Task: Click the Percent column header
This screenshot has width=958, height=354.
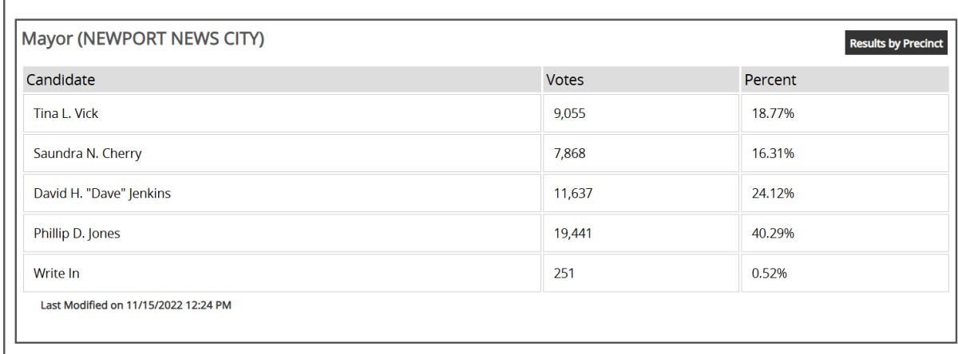Action: point(844,81)
